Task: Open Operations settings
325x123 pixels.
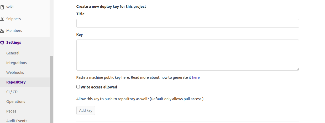Action: (16, 102)
